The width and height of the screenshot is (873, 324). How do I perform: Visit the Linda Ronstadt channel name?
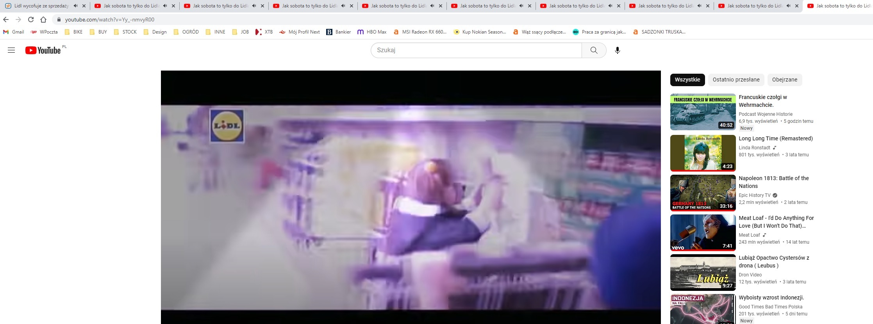pyautogui.click(x=754, y=148)
